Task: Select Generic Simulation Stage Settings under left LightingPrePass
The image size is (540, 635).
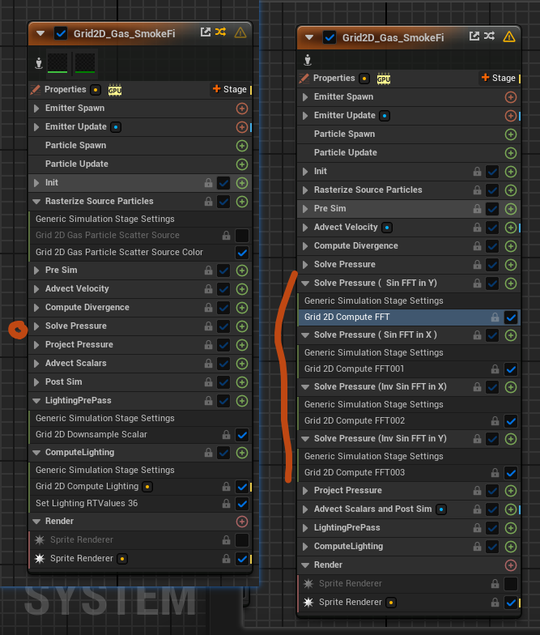Action: click(x=141, y=418)
